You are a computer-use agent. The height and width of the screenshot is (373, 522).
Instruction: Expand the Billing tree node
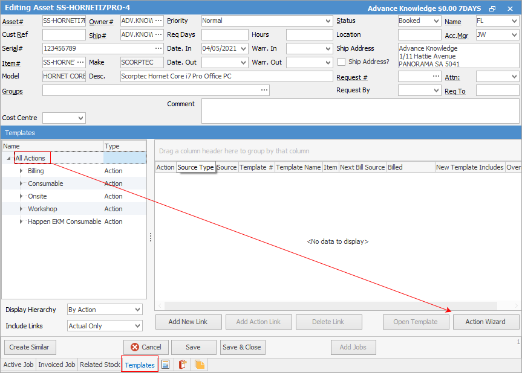click(x=22, y=171)
